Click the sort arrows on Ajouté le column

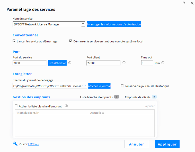[x=103, y=113]
